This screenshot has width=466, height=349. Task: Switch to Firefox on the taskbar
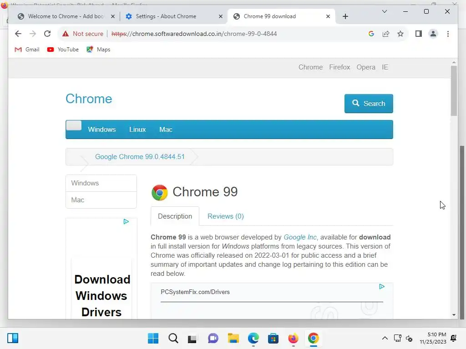pos(293,338)
